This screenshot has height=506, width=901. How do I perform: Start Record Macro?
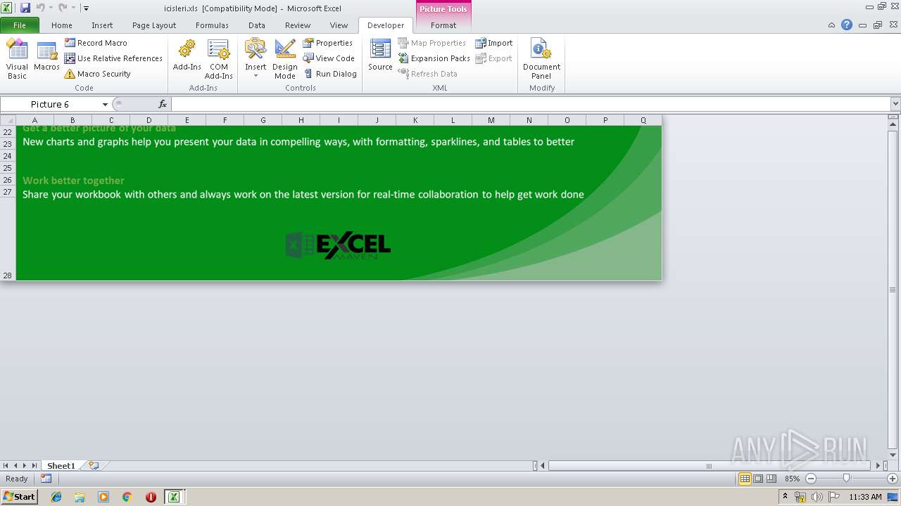click(x=96, y=43)
